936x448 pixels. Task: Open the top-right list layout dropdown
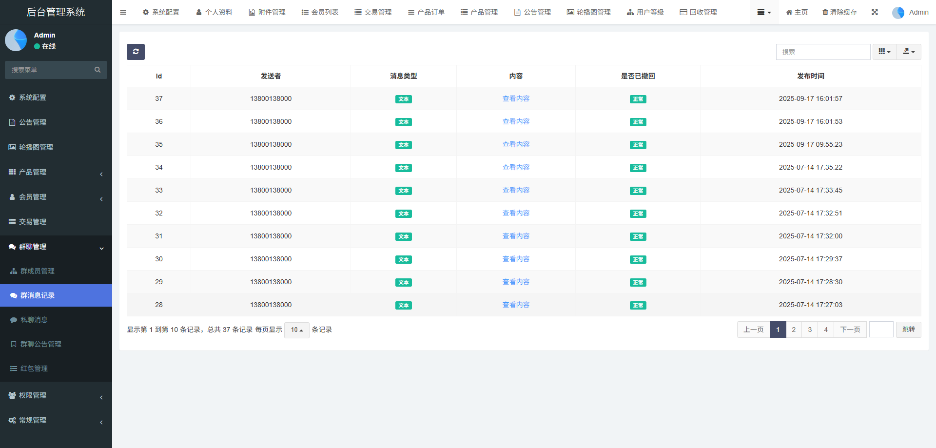(763, 12)
